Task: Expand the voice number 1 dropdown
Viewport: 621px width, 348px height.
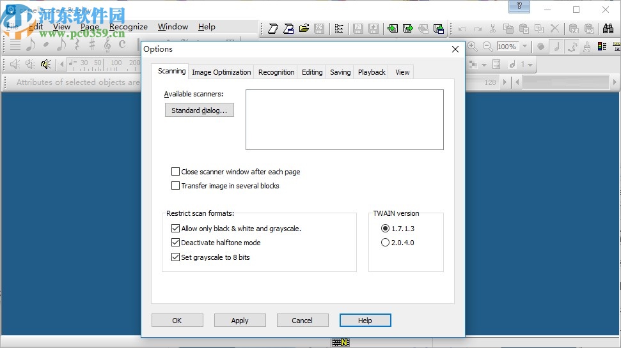Action: tap(530, 64)
